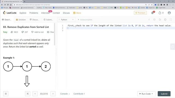Click the browser forward button
The width and height of the screenshot is (175, 98).
tap(5, 5)
